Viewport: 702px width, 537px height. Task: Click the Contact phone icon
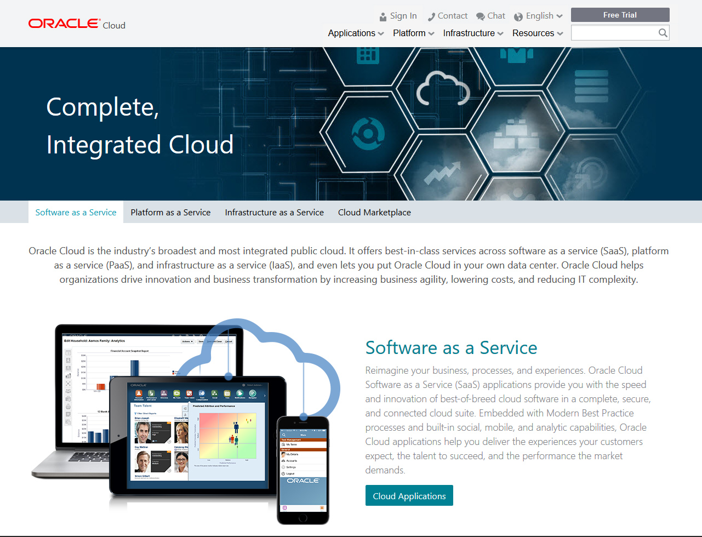tap(431, 16)
